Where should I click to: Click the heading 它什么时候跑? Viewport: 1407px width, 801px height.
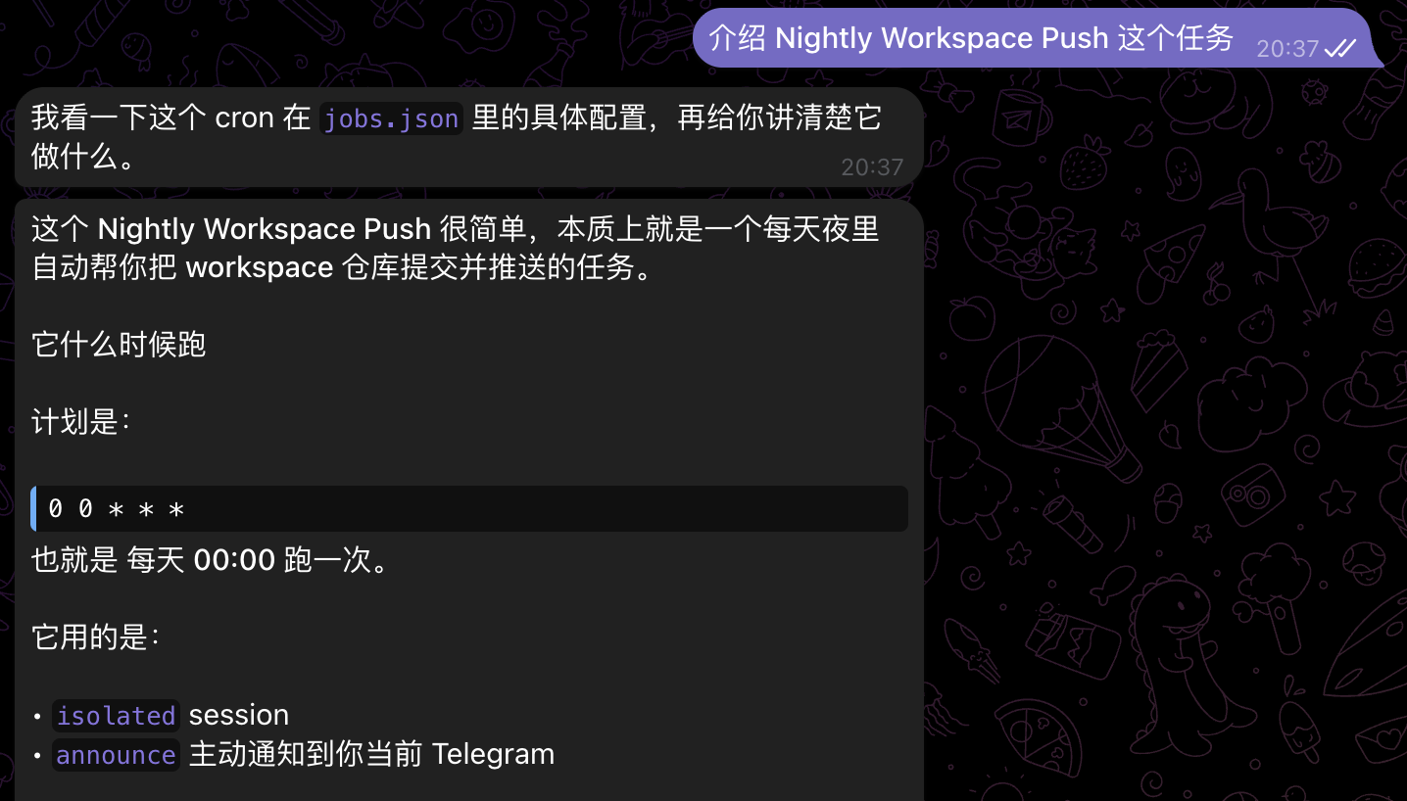coord(119,345)
